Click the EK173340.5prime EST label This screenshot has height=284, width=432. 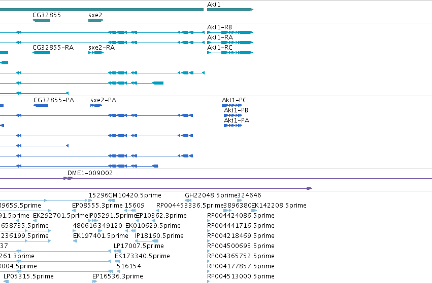pyautogui.click(x=142, y=256)
